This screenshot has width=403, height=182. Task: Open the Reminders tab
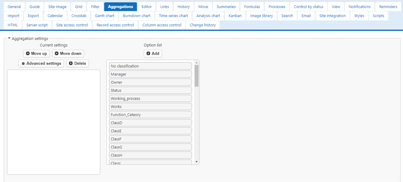pyautogui.click(x=388, y=7)
